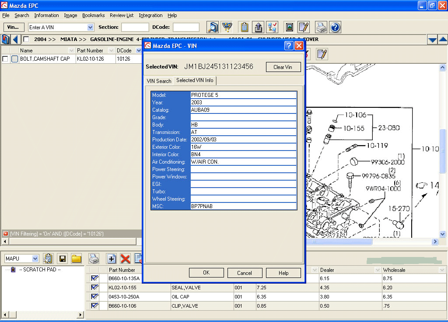Screen dimensions: 448x322
Task: Open help with the blue question icon
Action: coord(335,27)
